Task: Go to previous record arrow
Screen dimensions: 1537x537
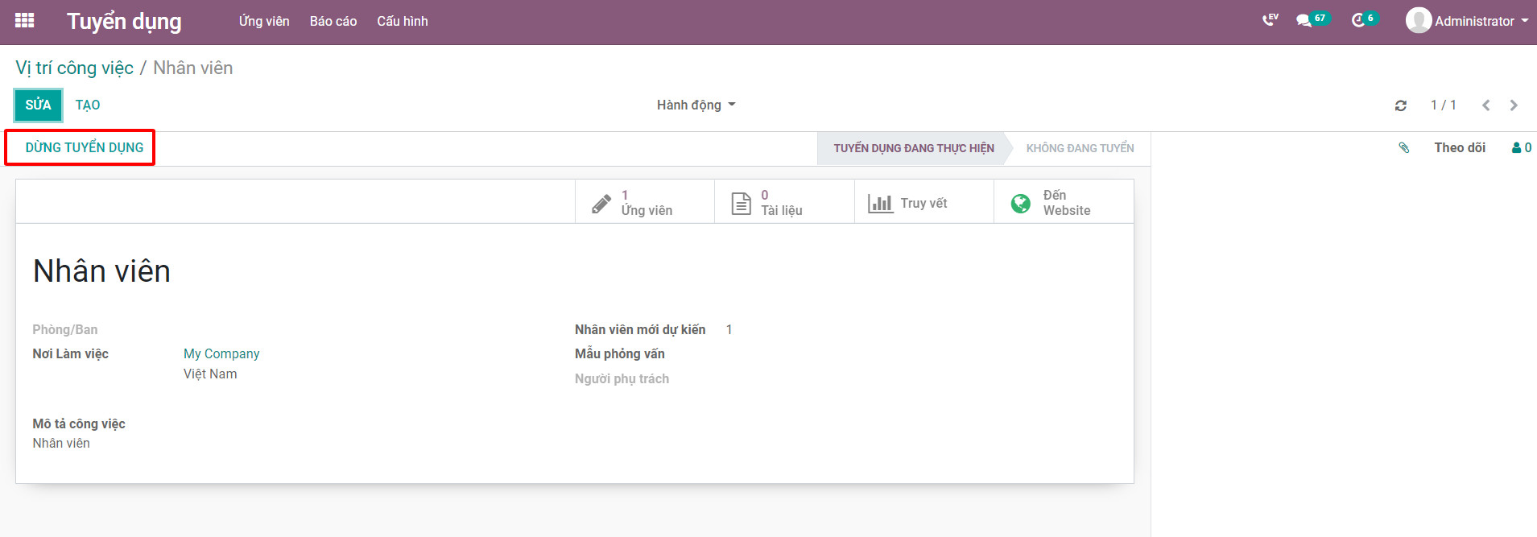Action: (x=1486, y=105)
